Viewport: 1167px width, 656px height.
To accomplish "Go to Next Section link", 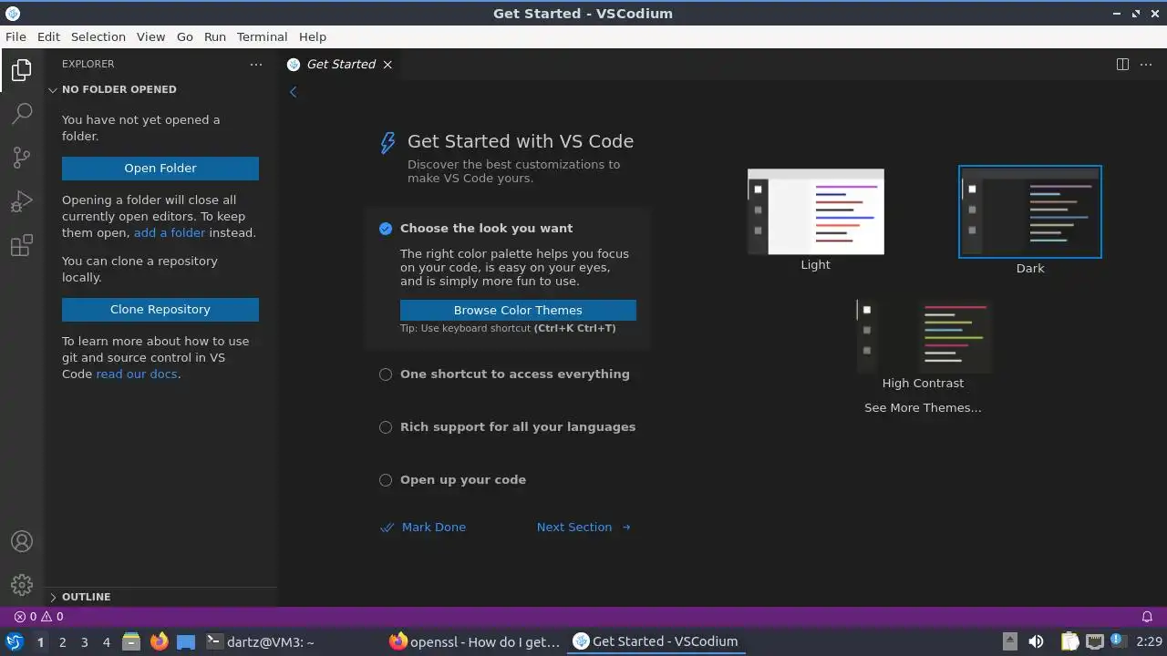I will (x=583, y=528).
